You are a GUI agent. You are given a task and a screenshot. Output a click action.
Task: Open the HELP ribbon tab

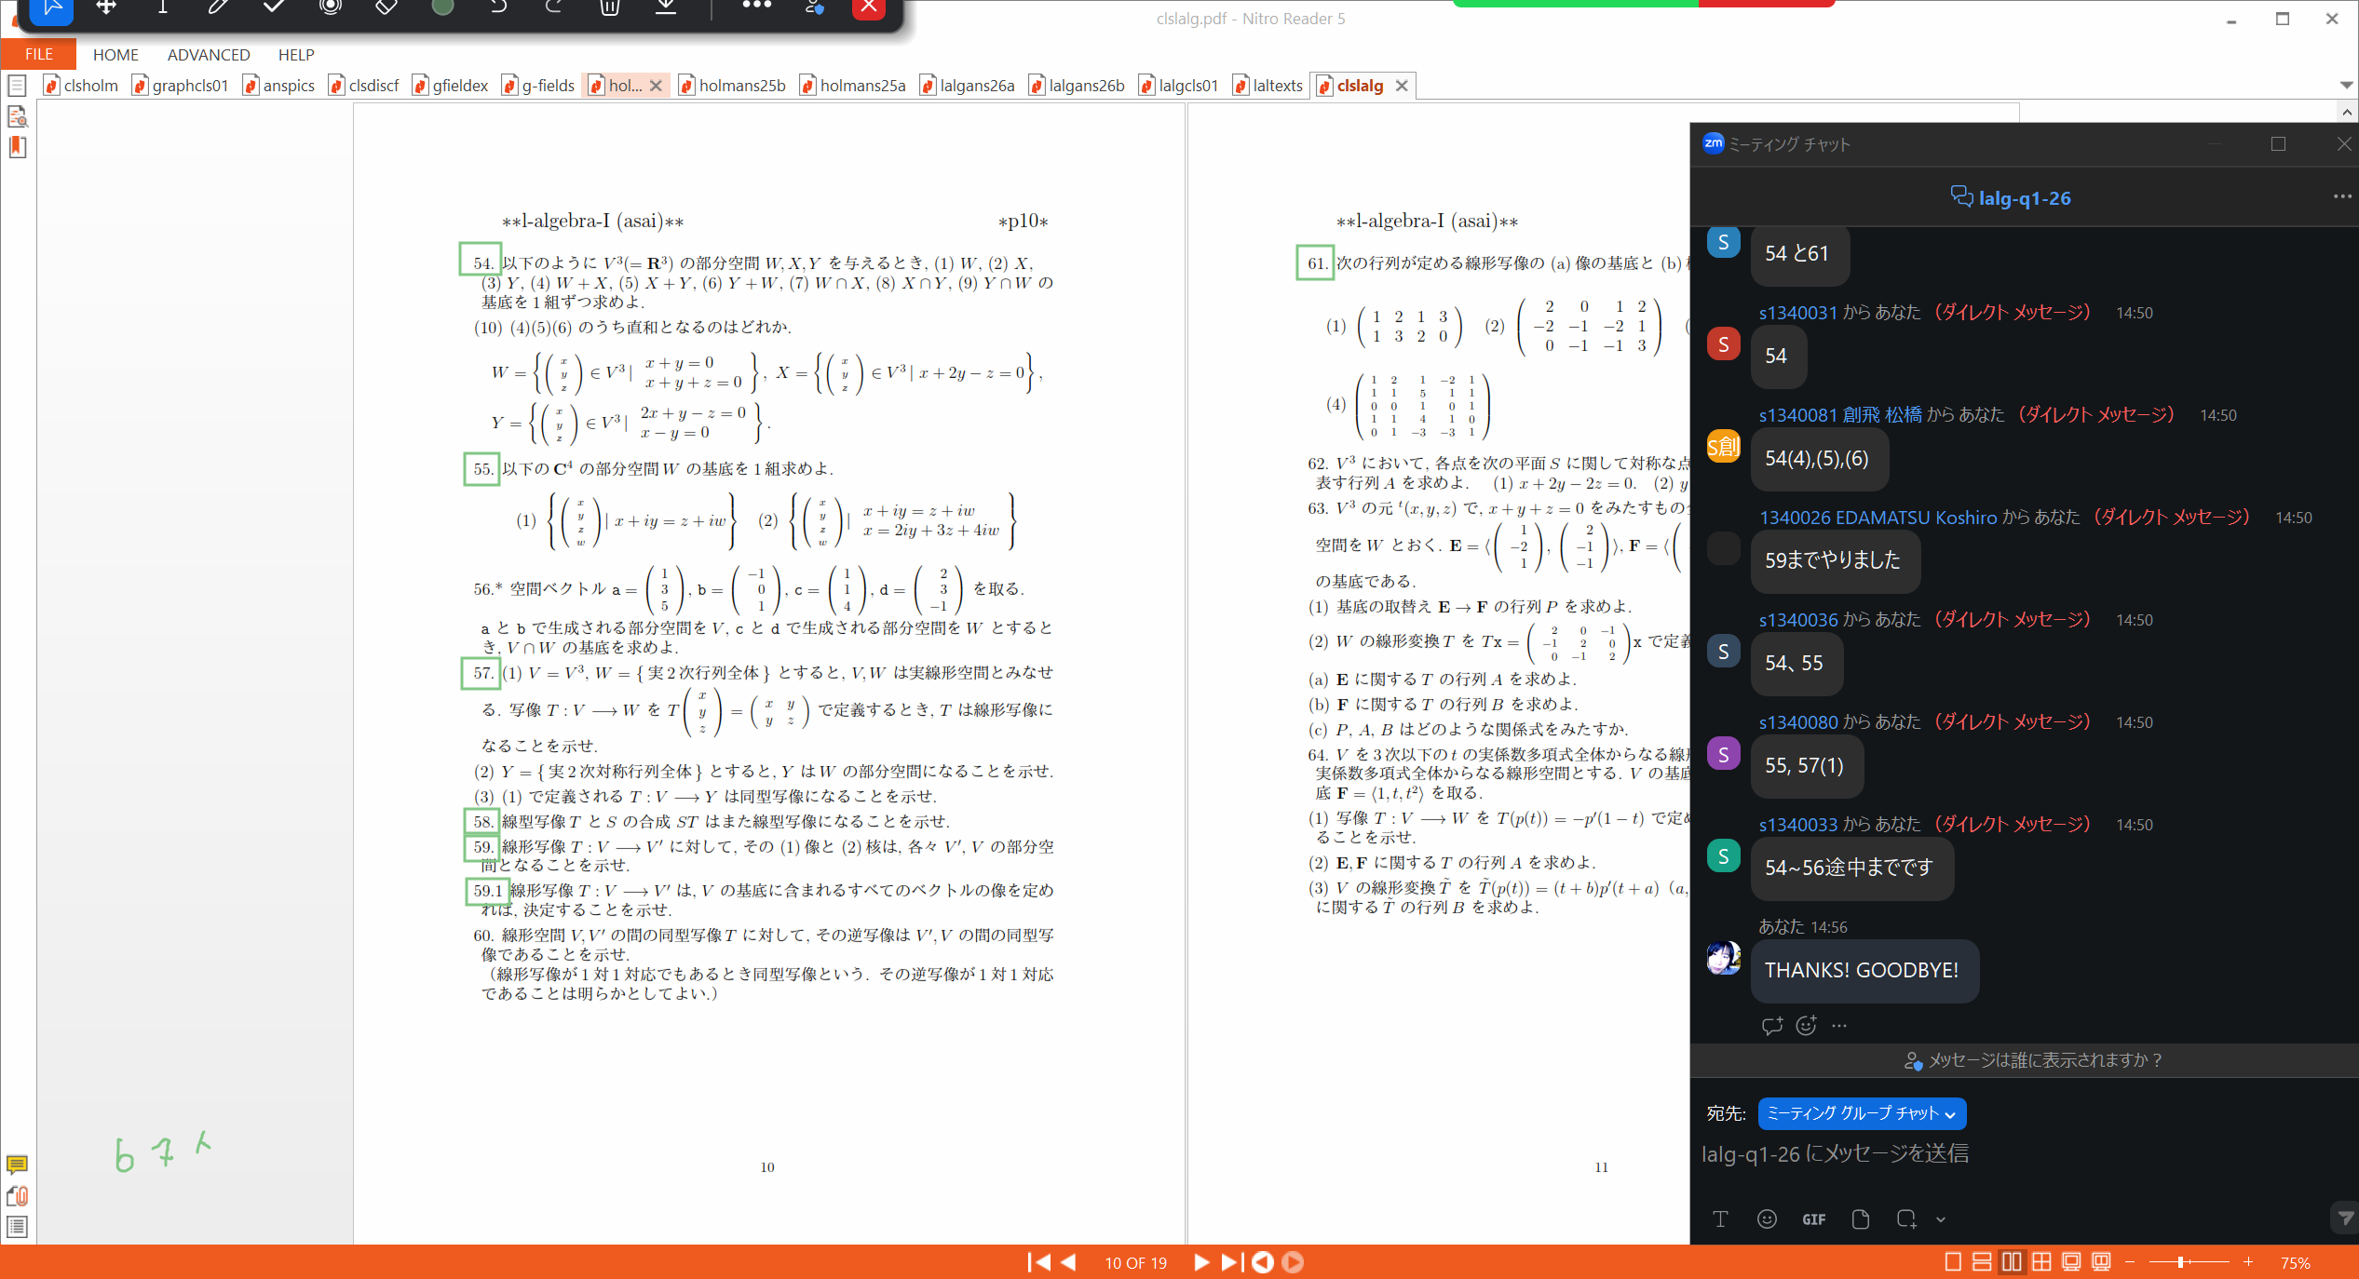[x=296, y=55]
